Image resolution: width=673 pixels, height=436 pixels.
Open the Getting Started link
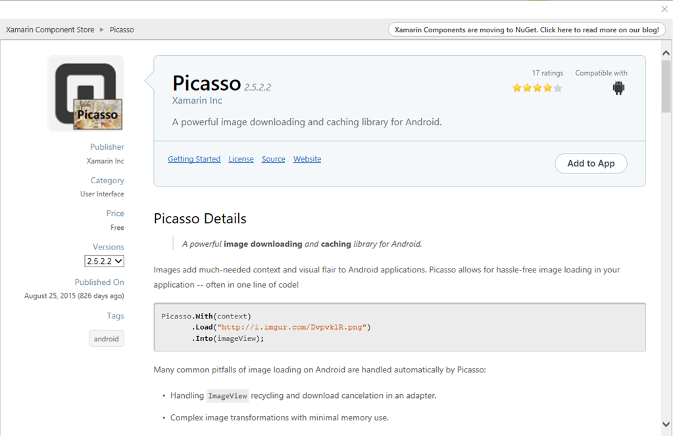pyautogui.click(x=194, y=159)
